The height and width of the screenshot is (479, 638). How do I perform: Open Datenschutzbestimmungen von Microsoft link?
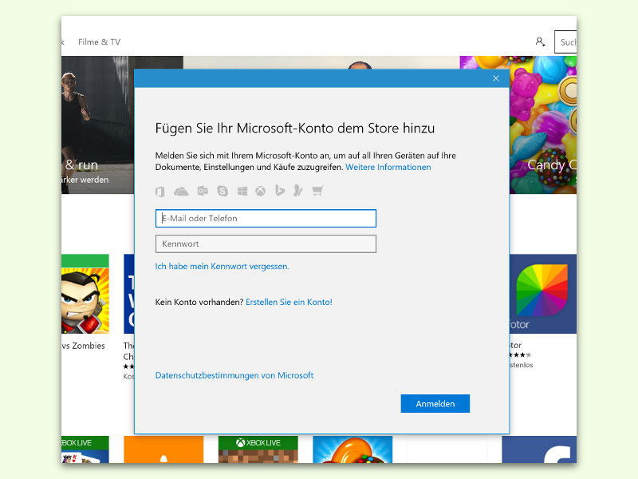234,375
